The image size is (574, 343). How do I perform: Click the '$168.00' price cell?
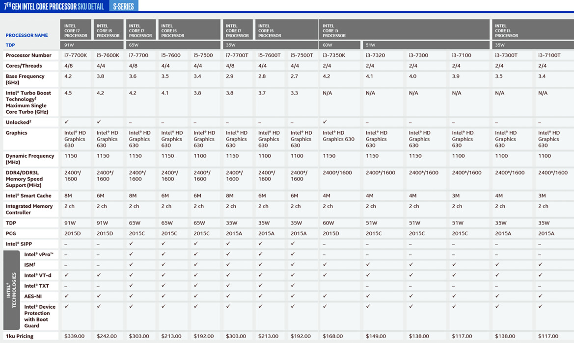pos(333,336)
